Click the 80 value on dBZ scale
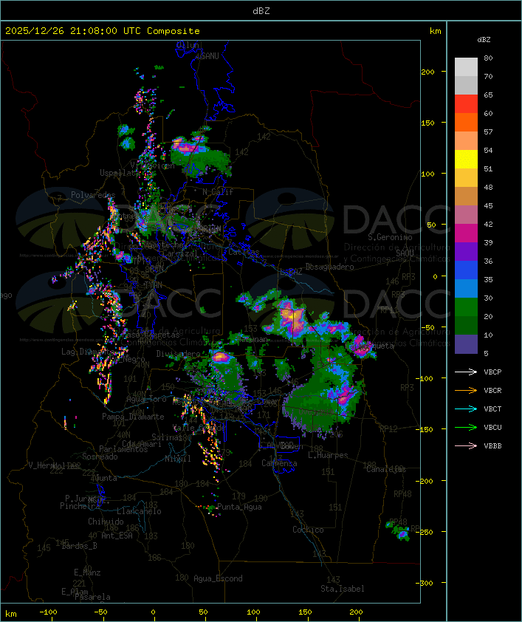 (x=488, y=58)
